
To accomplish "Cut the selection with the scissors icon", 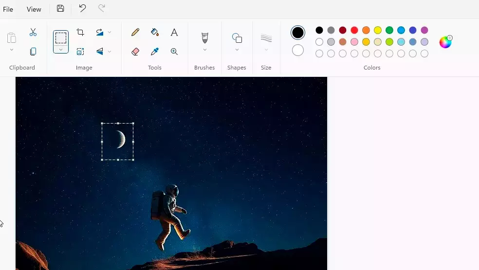I will click(x=33, y=32).
